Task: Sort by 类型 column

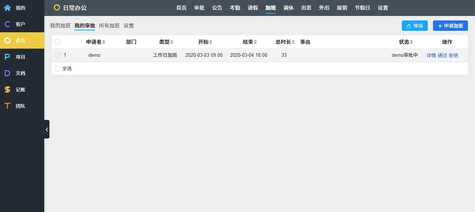Action: [166, 42]
